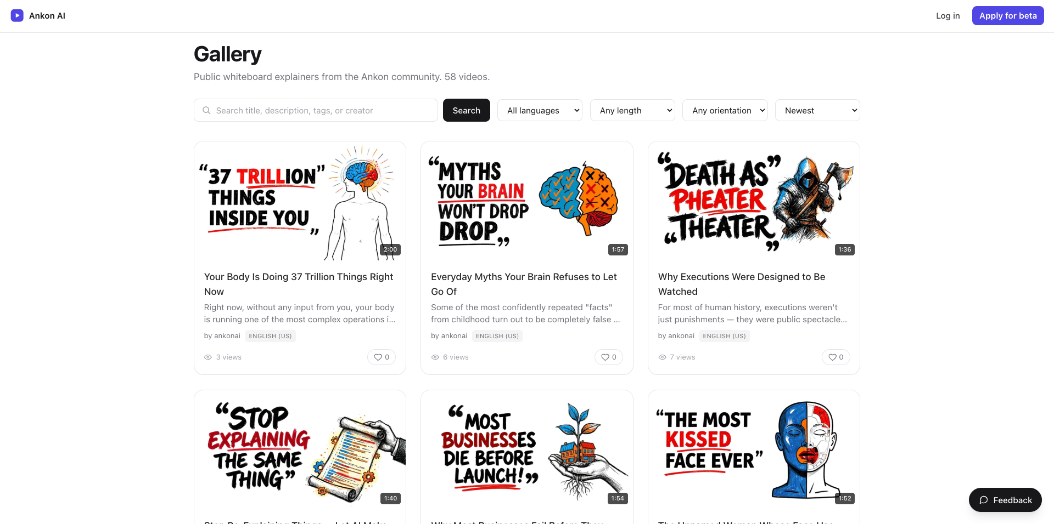Image resolution: width=1054 pixels, height=524 pixels.
Task: Open the Stop Explaining the Same Thing thumbnail
Action: 300,450
